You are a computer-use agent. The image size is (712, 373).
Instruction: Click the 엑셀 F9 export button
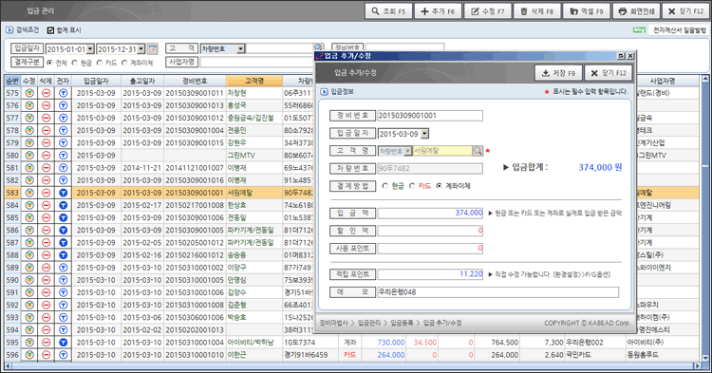click(587, 11)
